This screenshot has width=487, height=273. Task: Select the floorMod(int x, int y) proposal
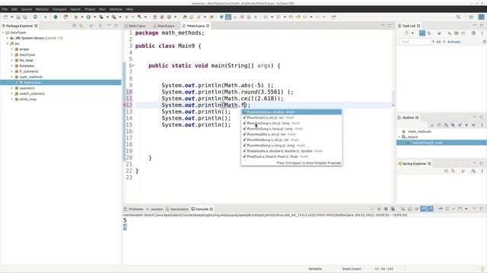click(x=291, y=134)
